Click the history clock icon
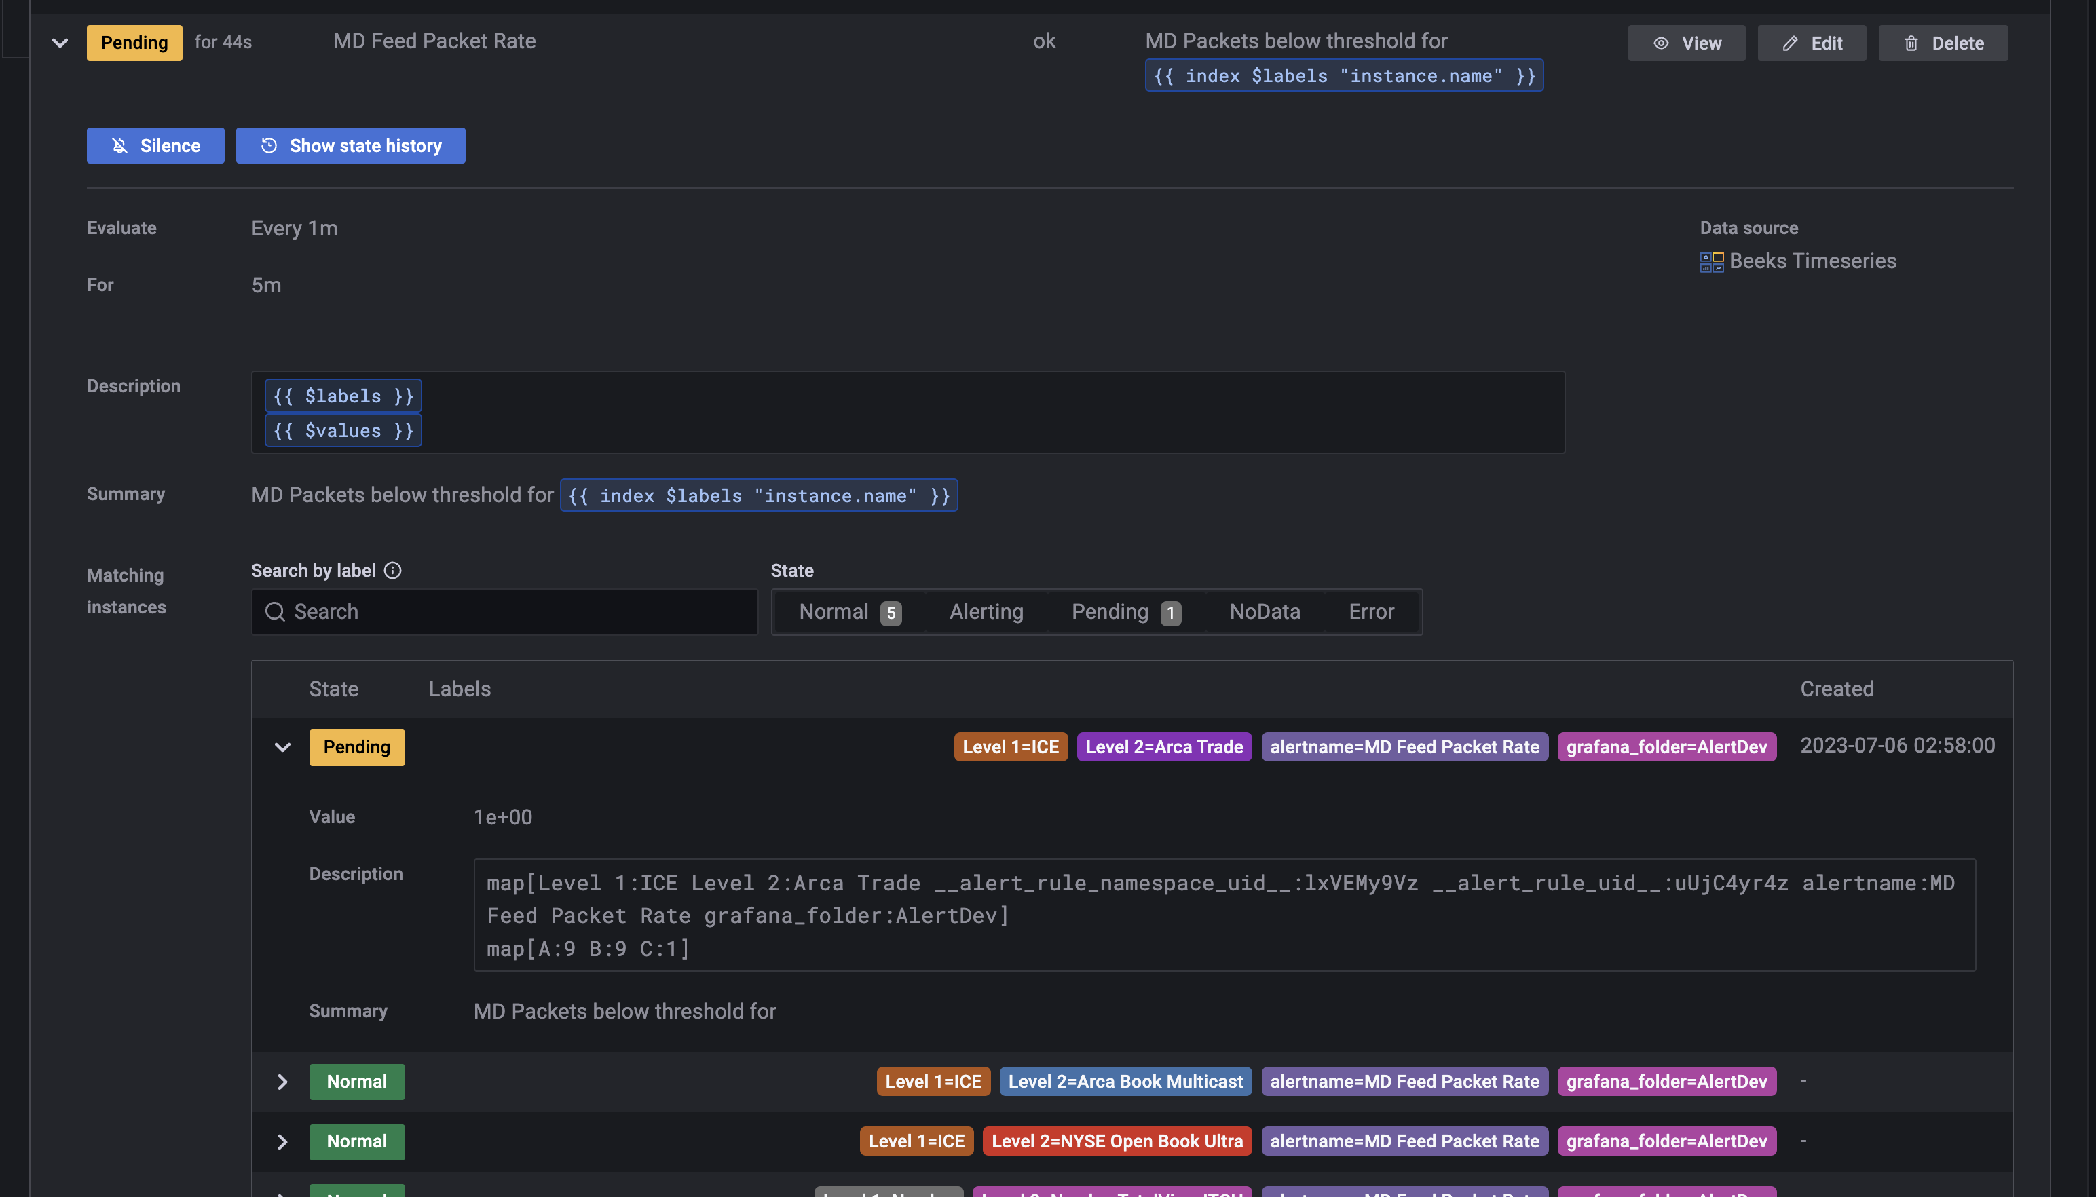The image size is (2096, 1197). pos(269,145)
